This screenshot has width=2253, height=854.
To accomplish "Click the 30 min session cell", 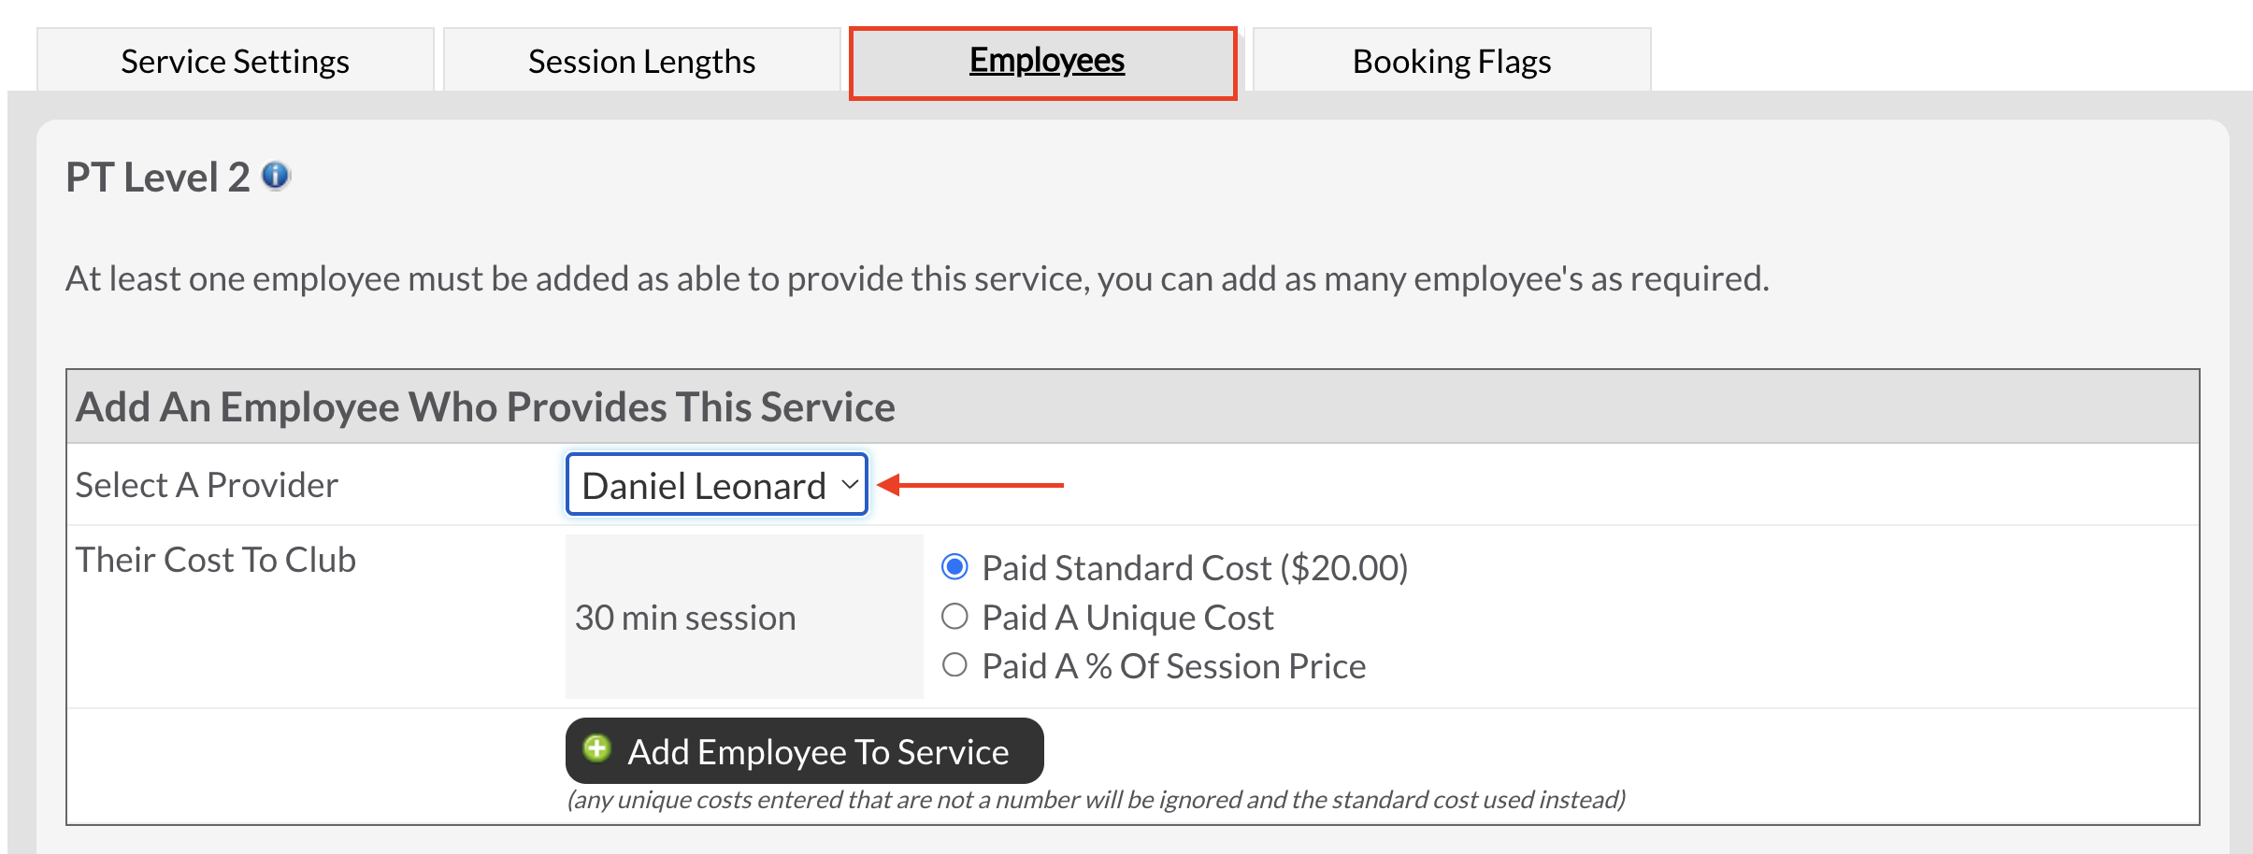I will [744, 617].
